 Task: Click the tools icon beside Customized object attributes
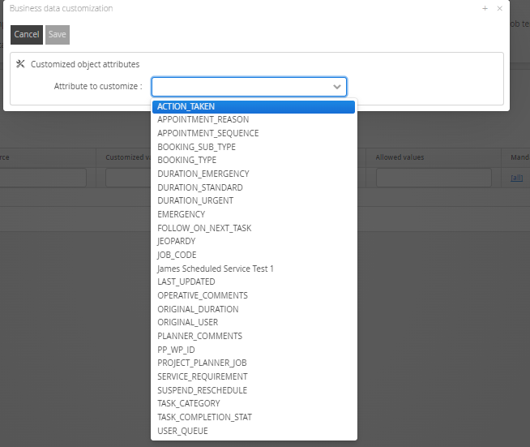pos(20,64)
